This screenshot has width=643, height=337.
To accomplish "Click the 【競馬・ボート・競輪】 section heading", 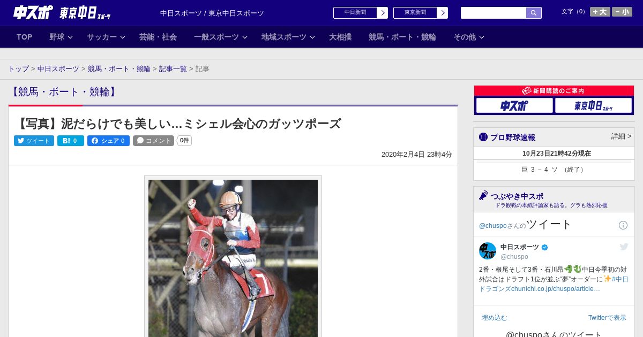I will coord(63,92).
